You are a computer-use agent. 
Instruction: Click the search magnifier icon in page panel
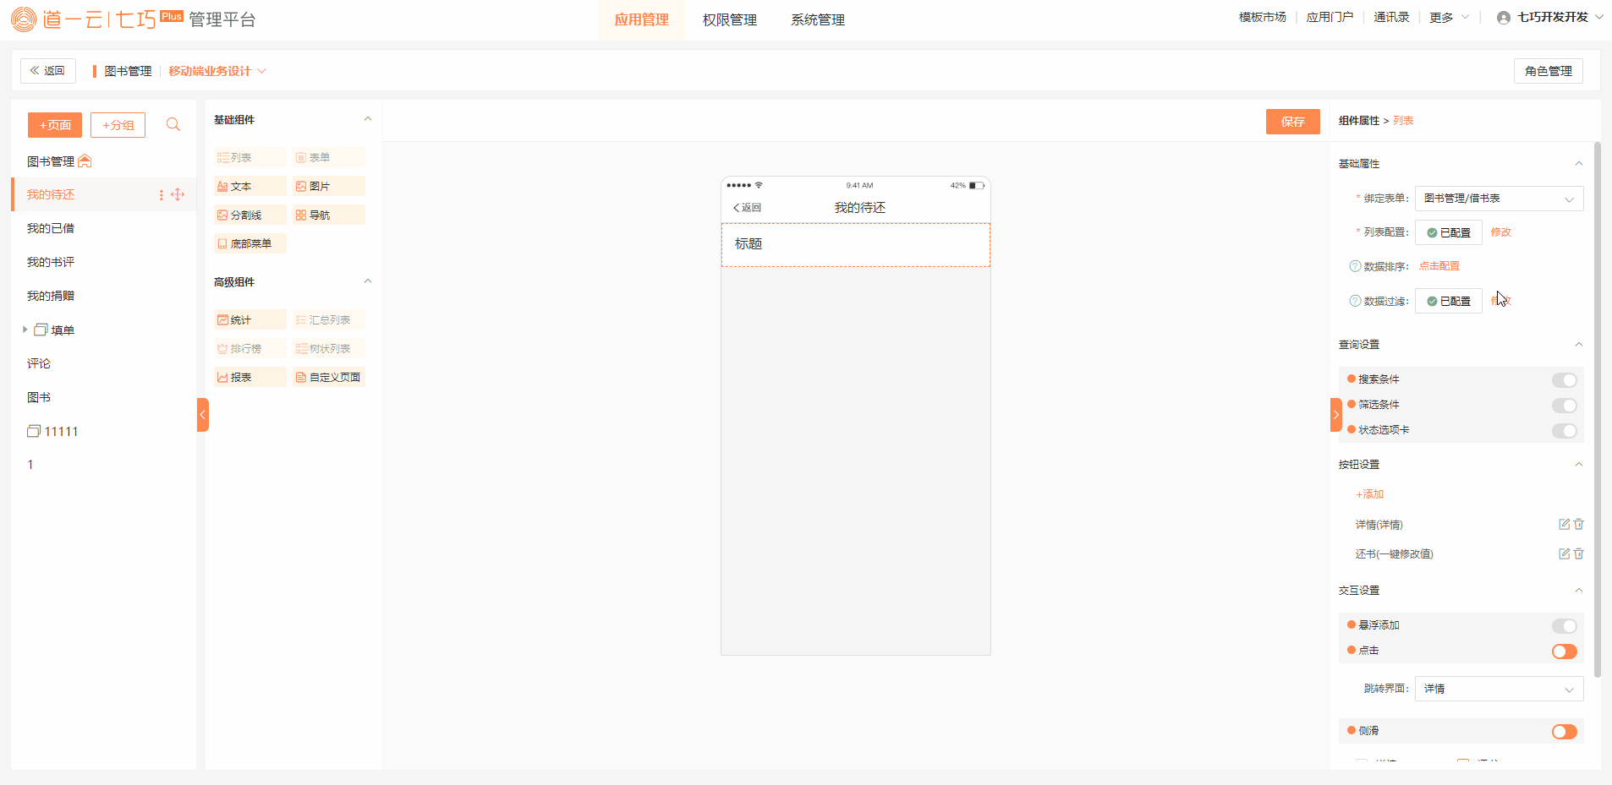tap(173, 125)
